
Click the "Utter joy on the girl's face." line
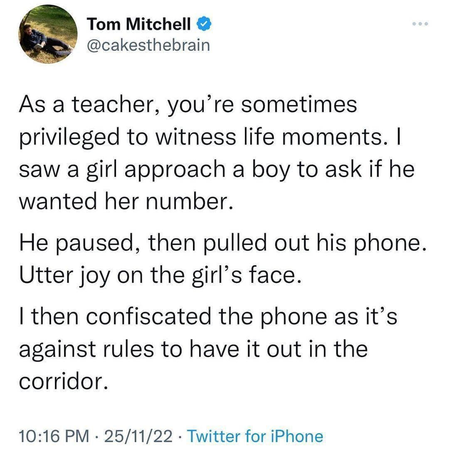coord(159,276)
